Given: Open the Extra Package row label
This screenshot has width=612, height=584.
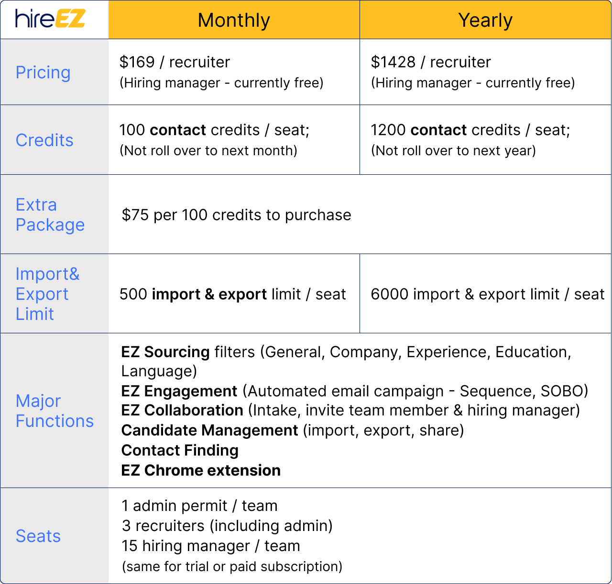Looking at the screenshot, I should pos(50,214).
